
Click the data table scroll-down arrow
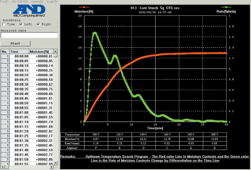coord(55,163)
